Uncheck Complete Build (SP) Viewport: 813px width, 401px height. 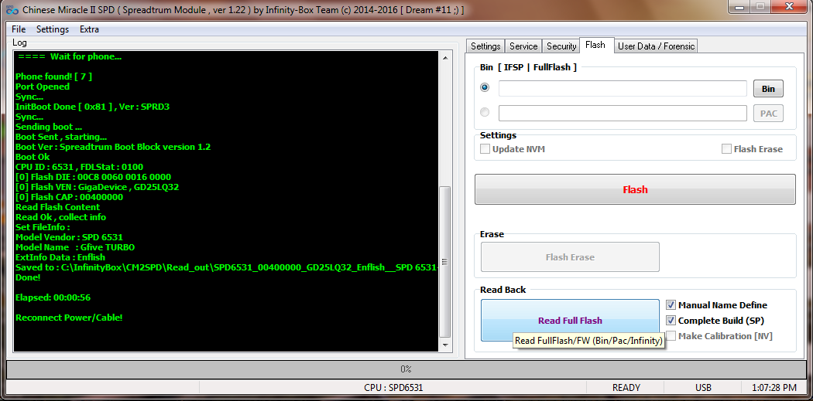671,321
